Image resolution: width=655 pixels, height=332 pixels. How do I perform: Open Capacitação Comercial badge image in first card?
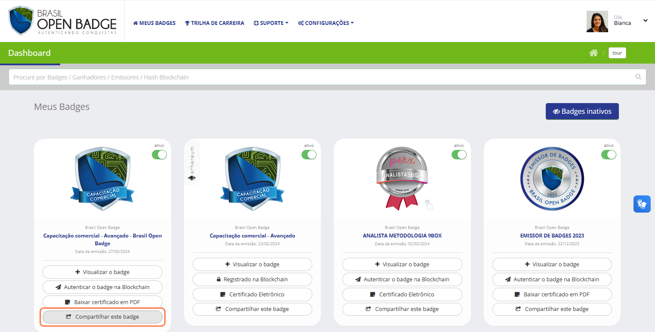tap(102, 179)
